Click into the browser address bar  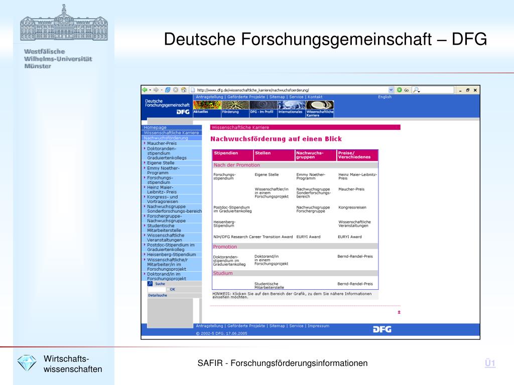pos(292,90)
